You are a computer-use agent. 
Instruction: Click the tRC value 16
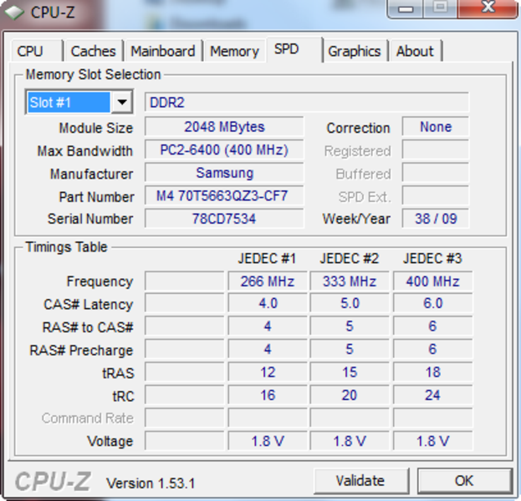point(268,395)
